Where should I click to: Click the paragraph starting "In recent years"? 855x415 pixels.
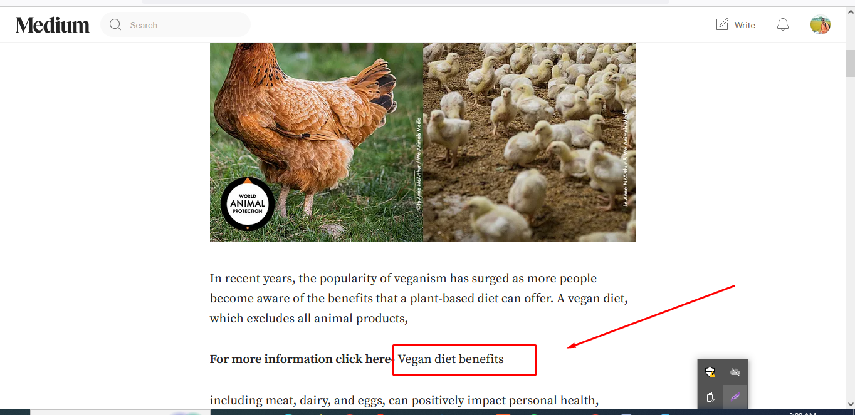tap(419, 299)
